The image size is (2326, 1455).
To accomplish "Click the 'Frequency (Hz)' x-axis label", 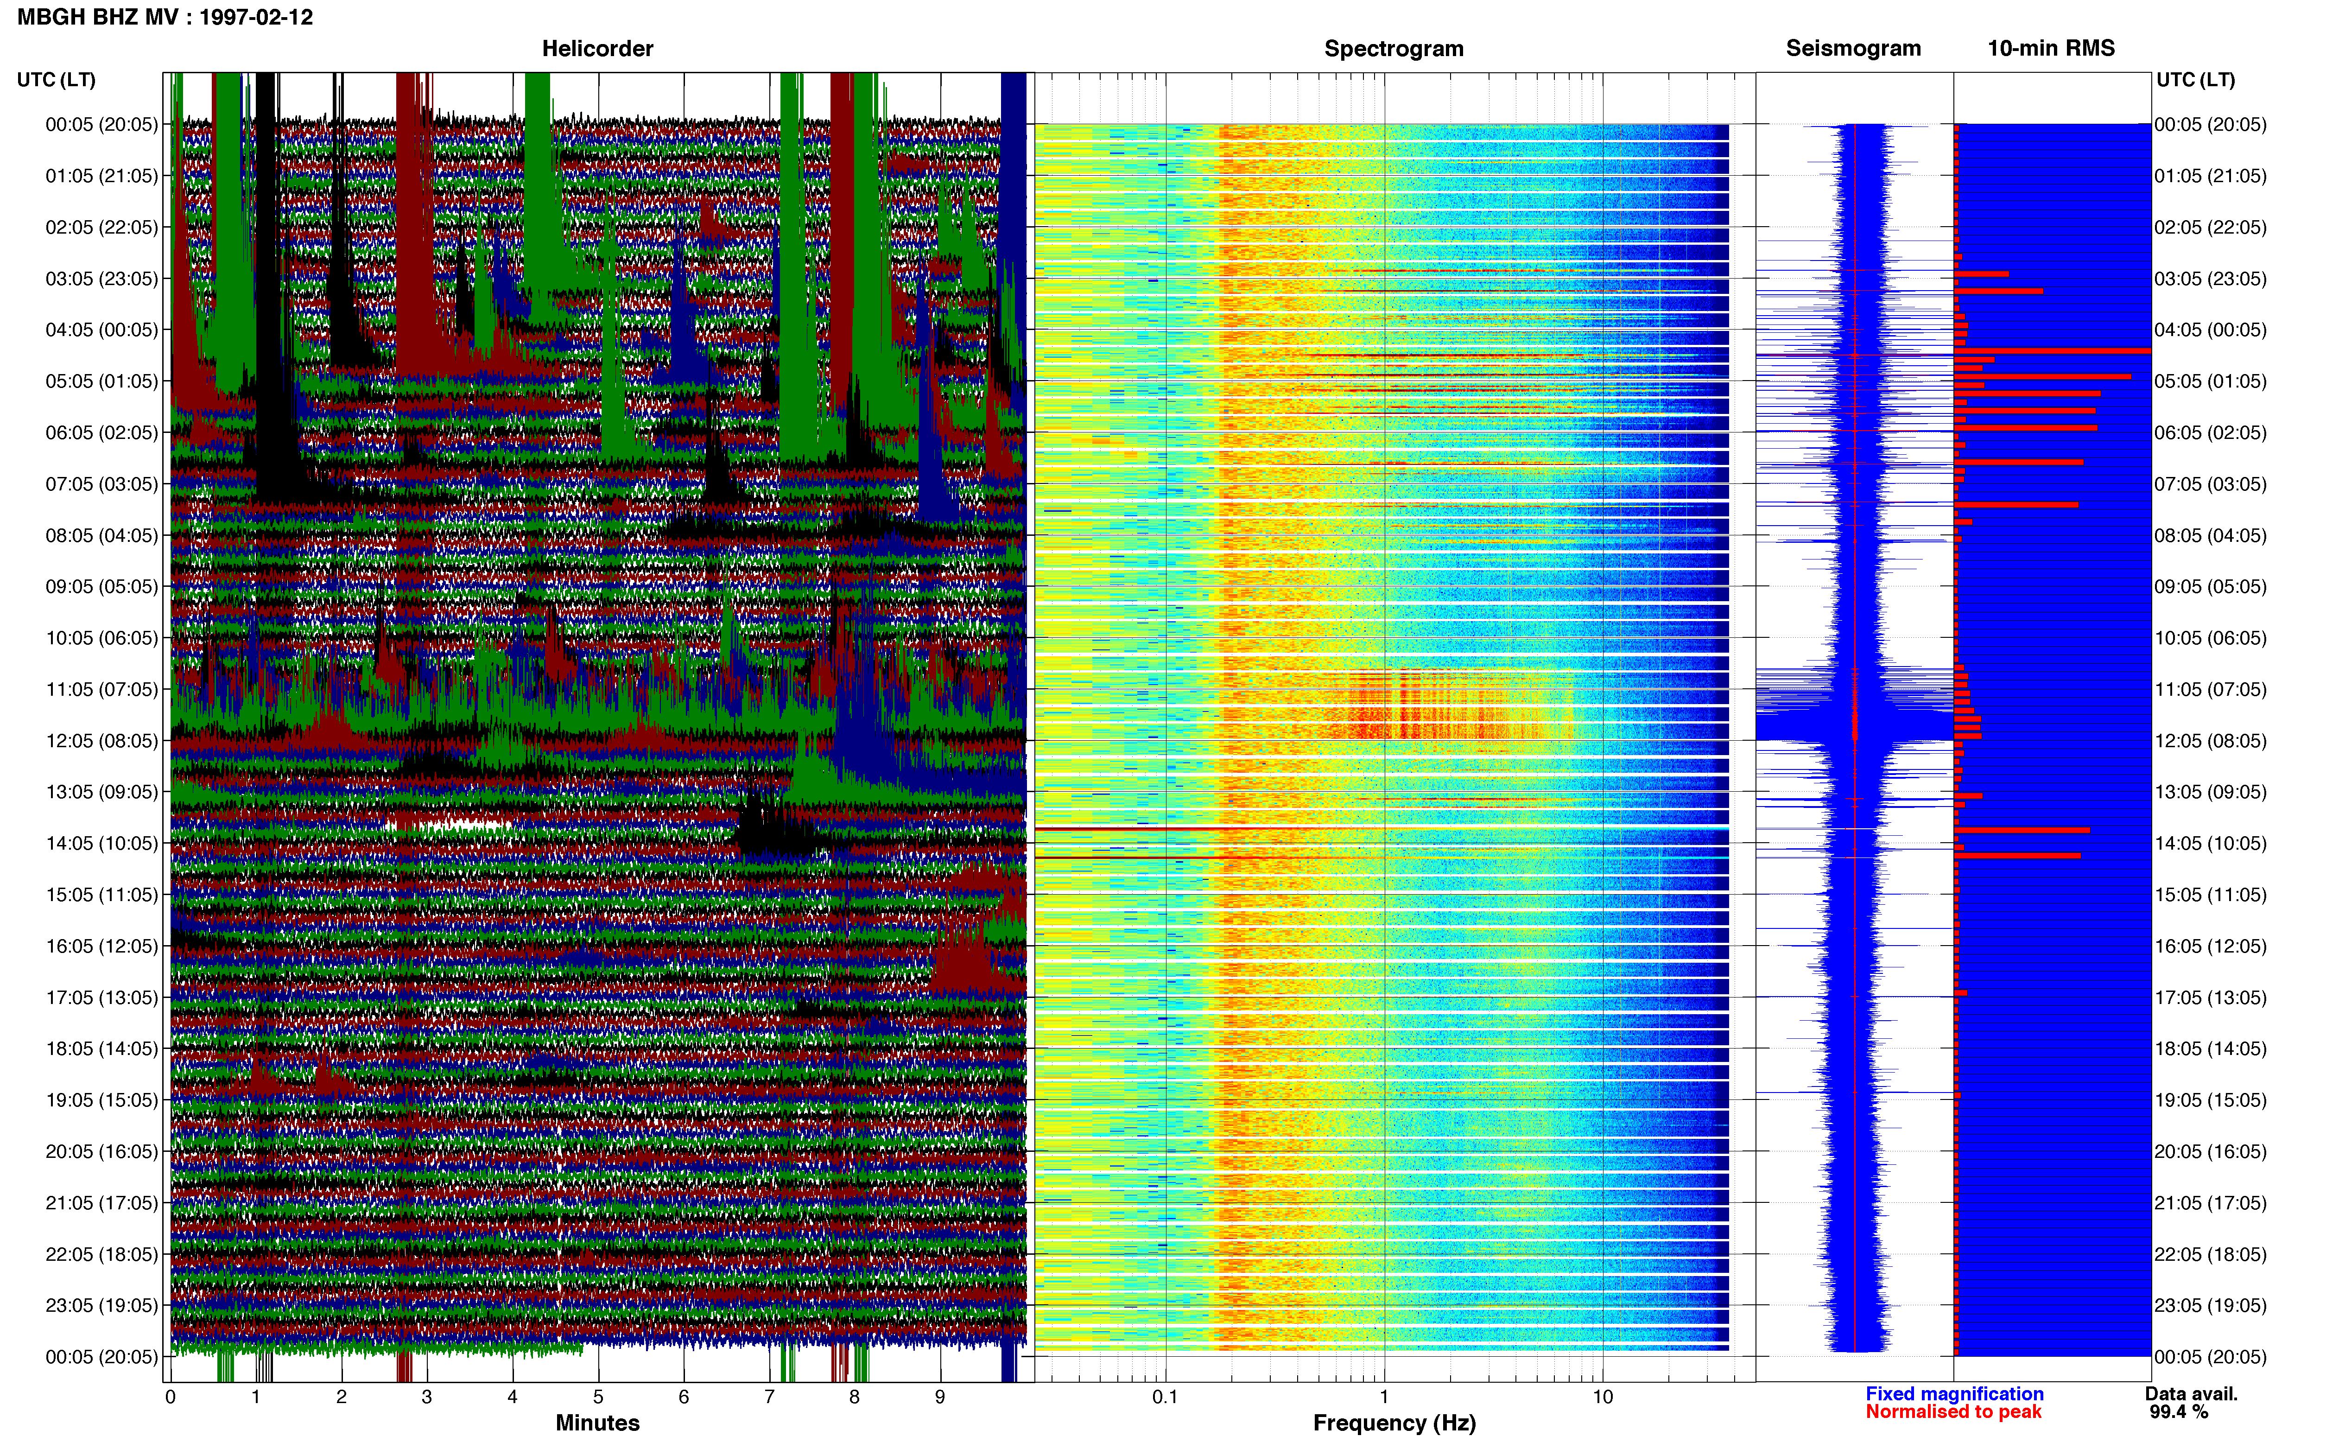I will 1394,1422.
